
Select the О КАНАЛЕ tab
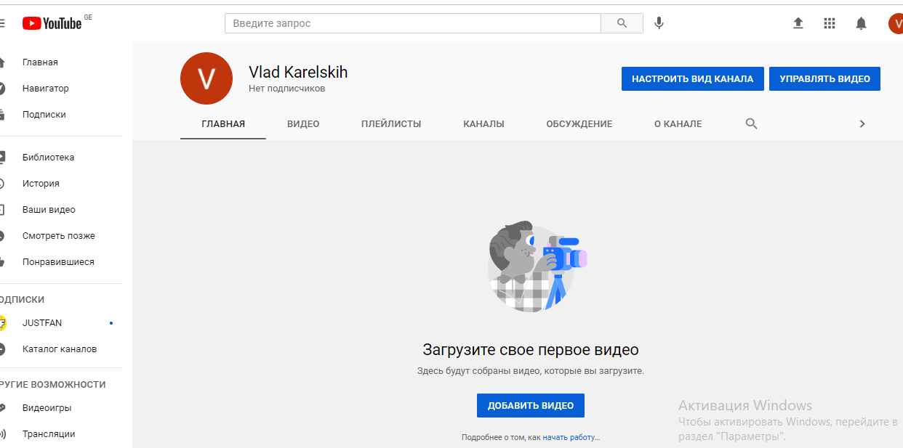pyautogui.click(x=678, y=123)
